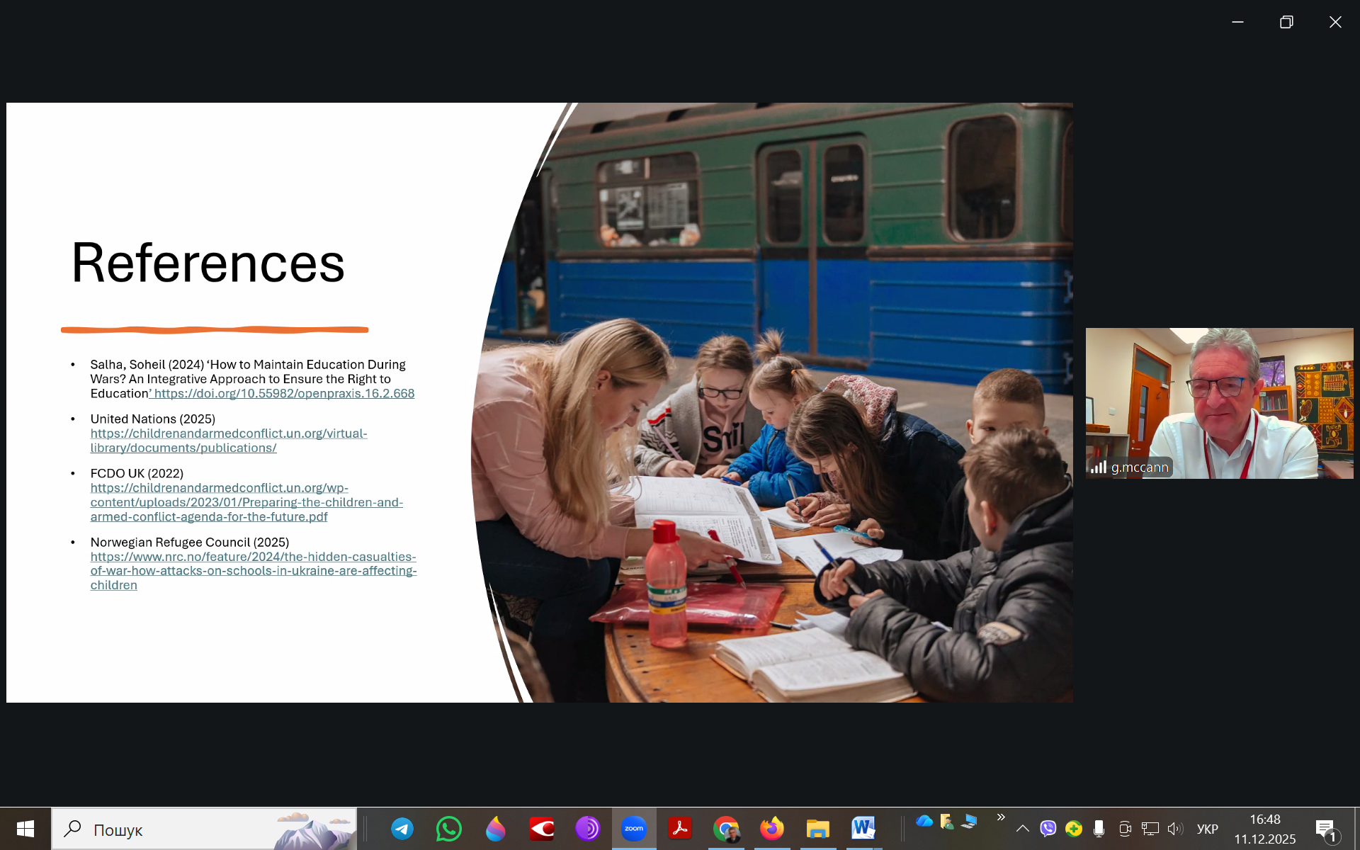Click the OneDrive cloud tray icon
This screenshot has height=850, width=1360.
point(924,822)
